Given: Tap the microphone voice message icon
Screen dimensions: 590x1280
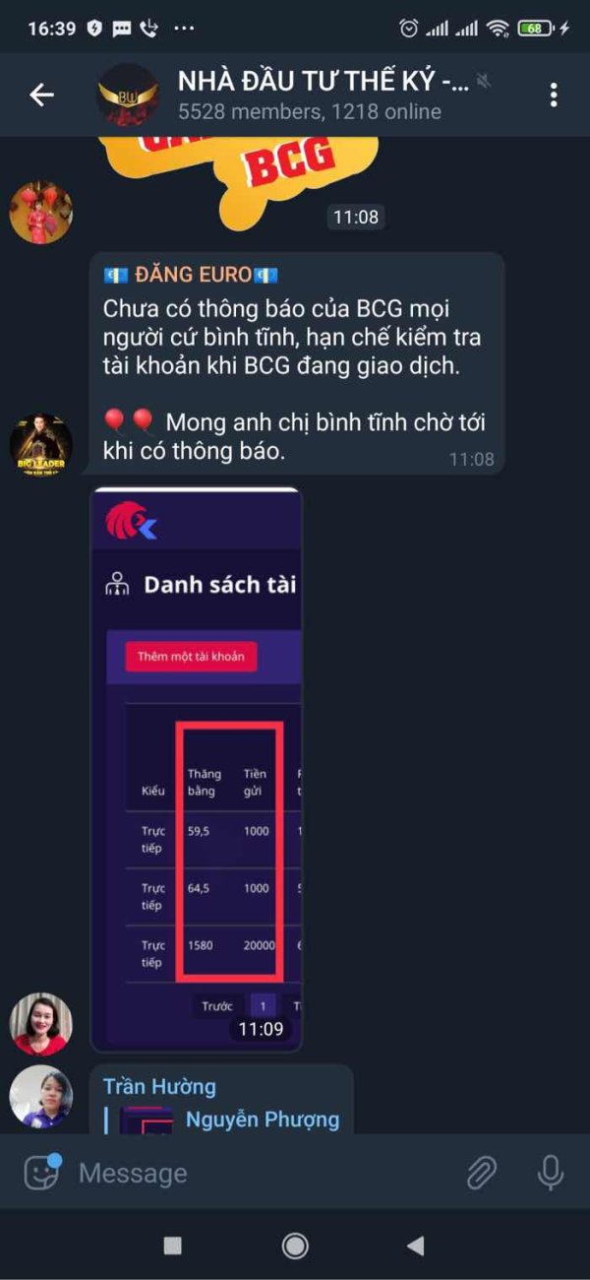Looking at the screenshot, I should [550, 1173].
